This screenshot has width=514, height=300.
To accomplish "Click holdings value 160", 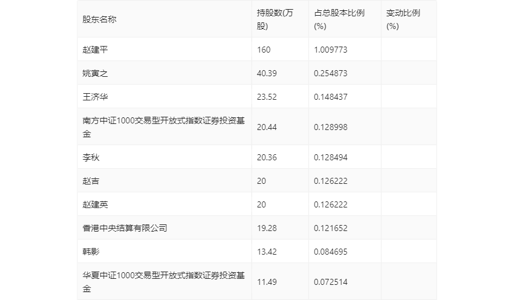I will coord(264,50).
